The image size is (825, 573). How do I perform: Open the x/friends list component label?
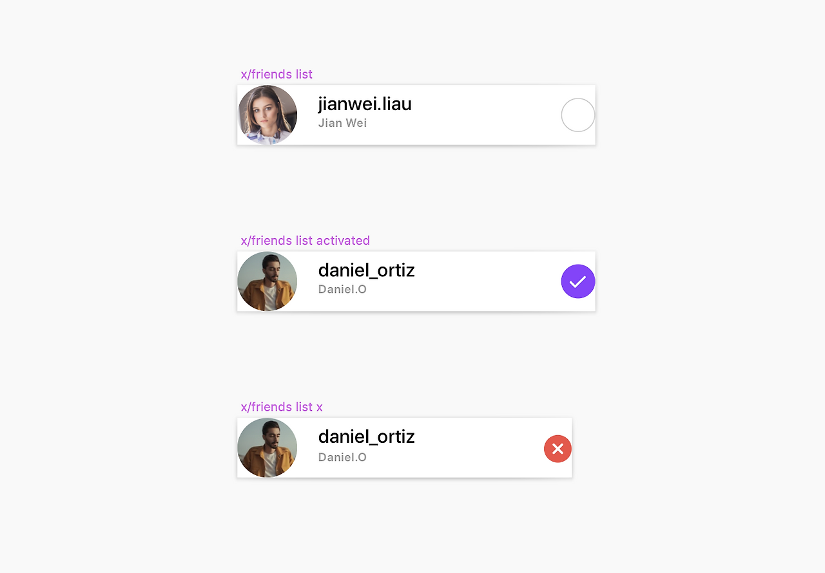pos(277,74)
